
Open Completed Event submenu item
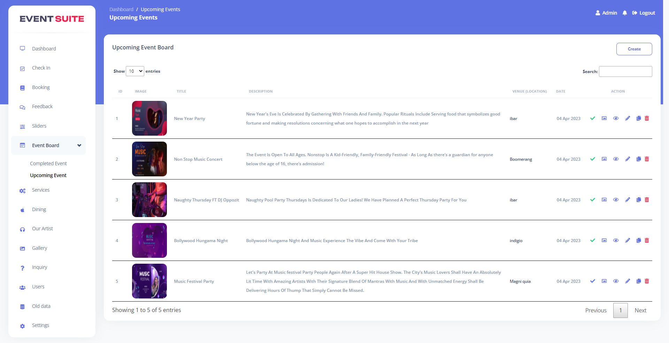pyautogui.click(x=48, y=163)
